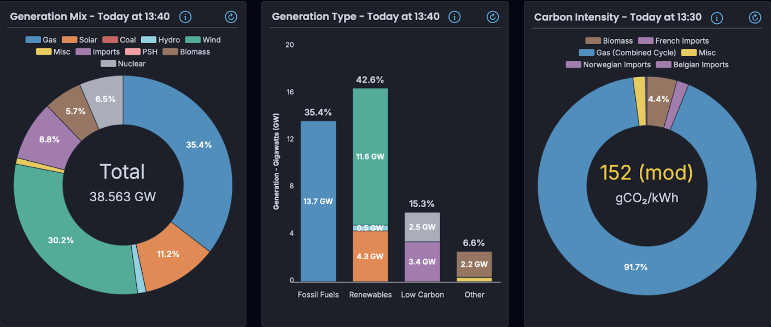The height and width of the screenshot is (327, 771).
Task: Refresh the Generation Mix panel
Action: (x=231, y=17)
